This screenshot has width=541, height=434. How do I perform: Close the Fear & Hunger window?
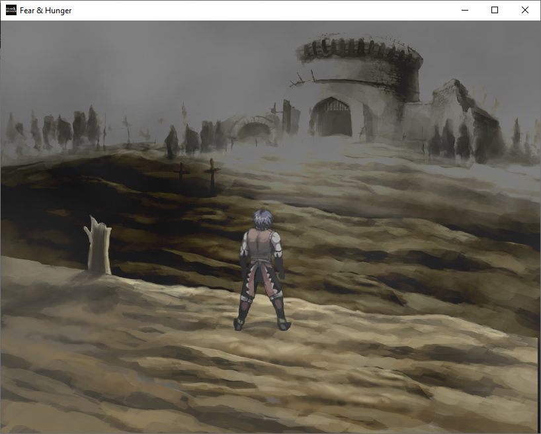pyautogui.click(x=524, y=10)
